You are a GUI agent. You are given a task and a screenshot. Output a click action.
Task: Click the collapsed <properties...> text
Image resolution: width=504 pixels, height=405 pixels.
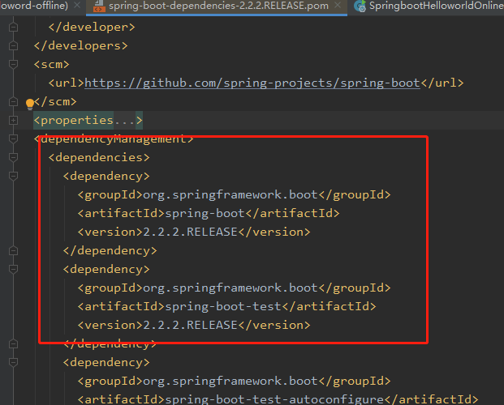[x=88, y=121]
